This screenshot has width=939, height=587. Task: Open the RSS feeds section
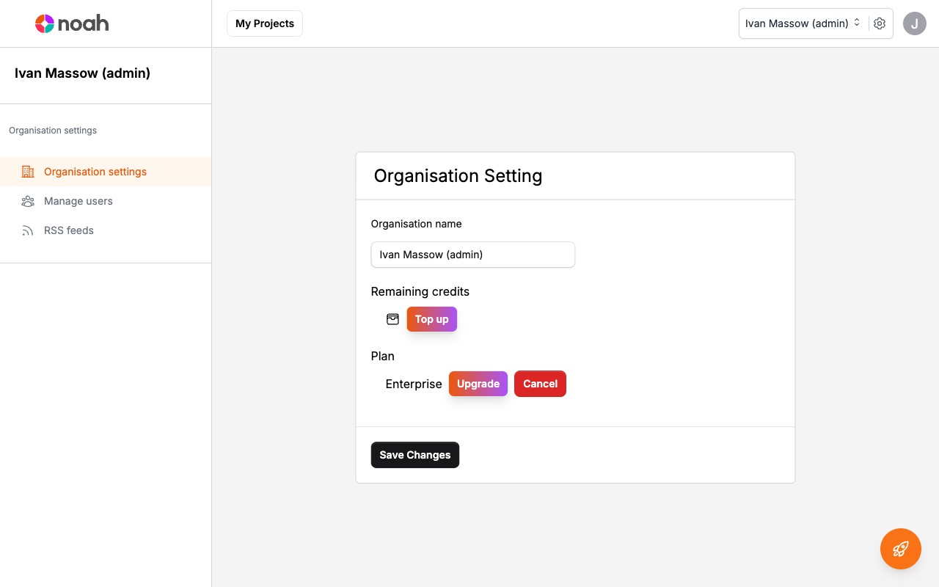68,230
